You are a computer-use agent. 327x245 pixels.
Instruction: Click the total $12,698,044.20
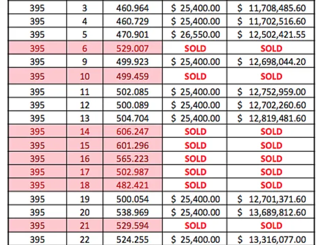(271, 62)
